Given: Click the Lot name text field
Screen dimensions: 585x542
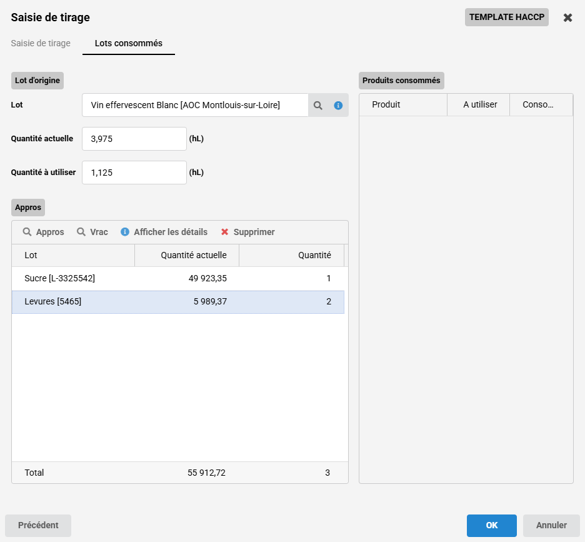Looking at the screenshot, I should [x=195, y=106].
